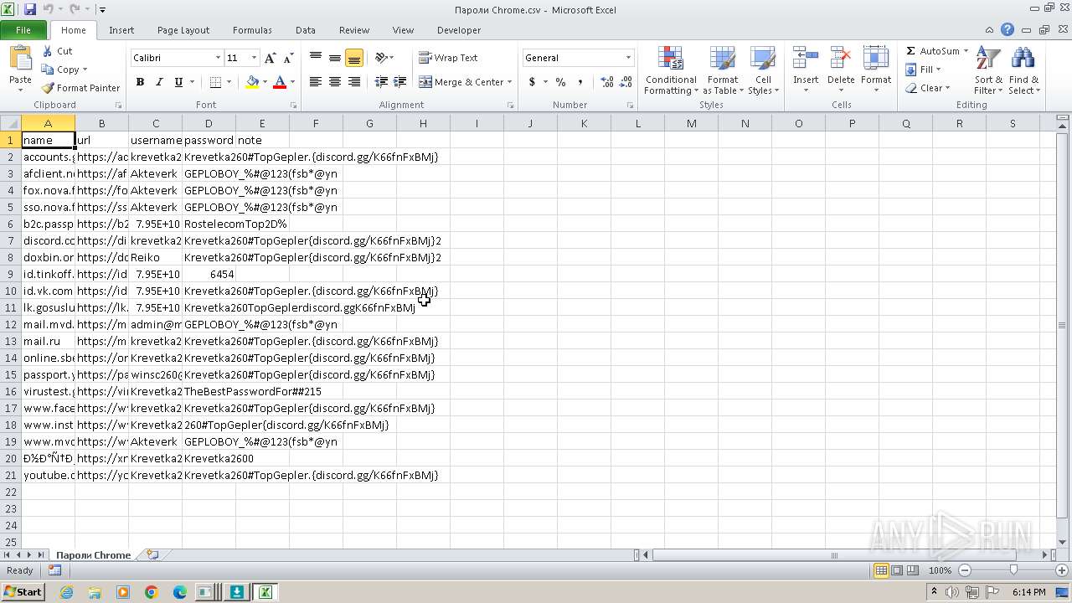Cut the selection with the scissors icon
1072x603 pixels.
click(x=58, y=51)
